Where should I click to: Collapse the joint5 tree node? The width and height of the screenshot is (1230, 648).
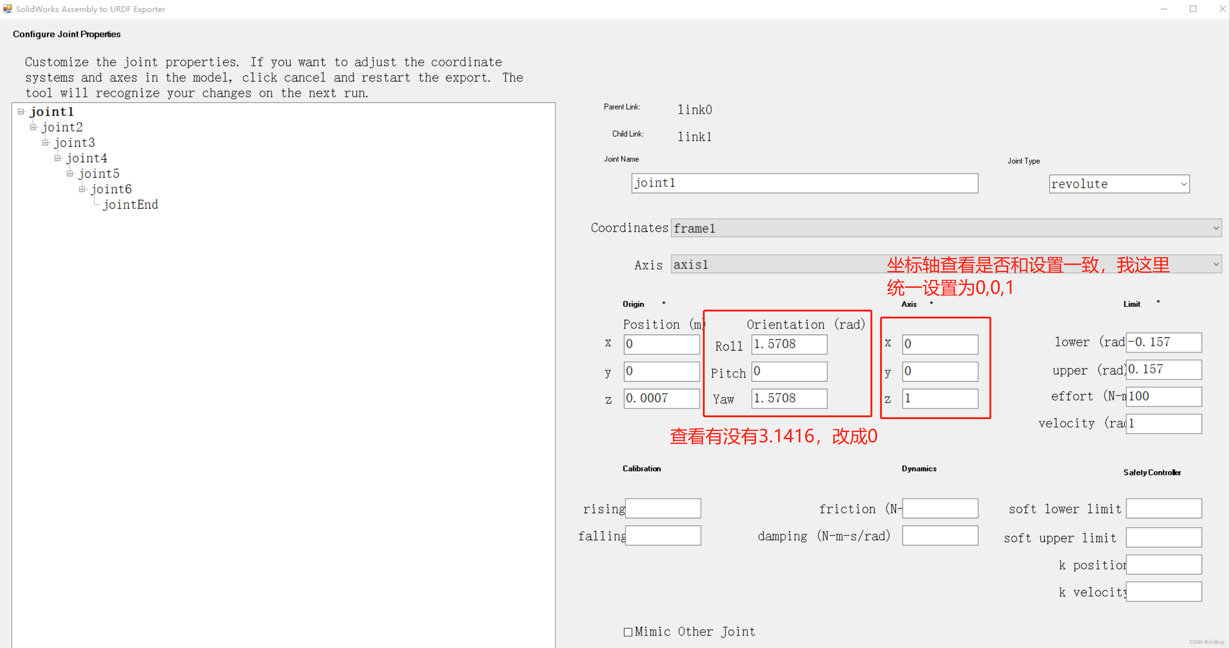tap(70, 174)
